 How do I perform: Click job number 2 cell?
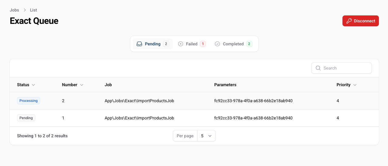click(x=63, y=101)
